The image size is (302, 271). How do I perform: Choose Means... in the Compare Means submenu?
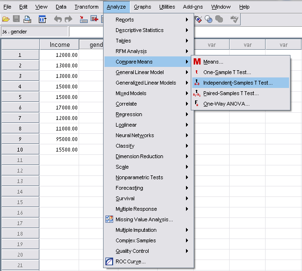241,62
